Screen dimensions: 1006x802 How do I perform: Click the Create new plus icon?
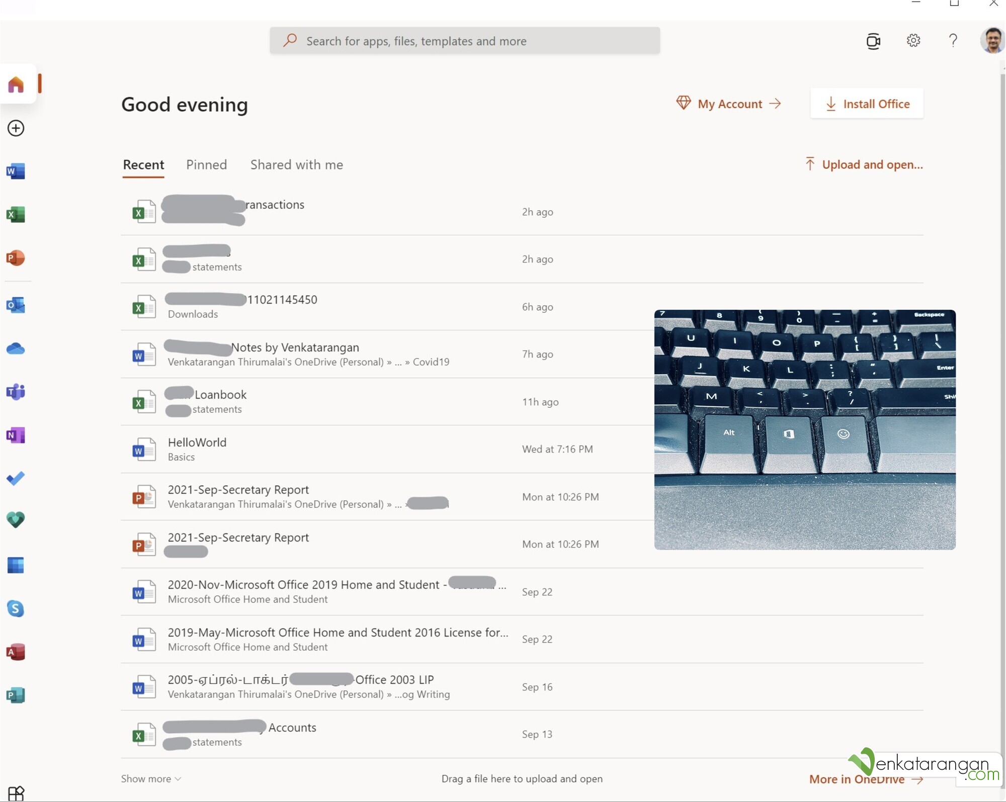(x=16, y=128)
